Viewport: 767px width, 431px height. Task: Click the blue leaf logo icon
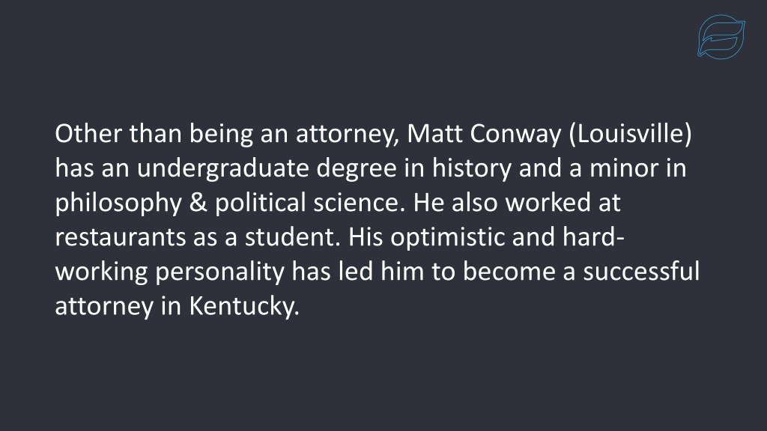point(721,37)
